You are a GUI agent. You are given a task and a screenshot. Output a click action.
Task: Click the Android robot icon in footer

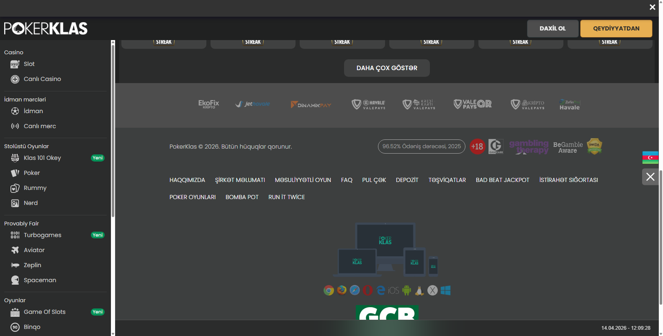click(x=407, y=291)
